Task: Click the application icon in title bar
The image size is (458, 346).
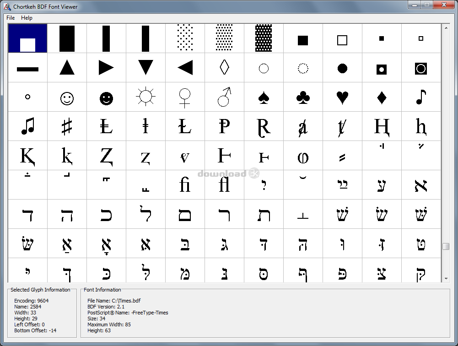Action: 7,6
